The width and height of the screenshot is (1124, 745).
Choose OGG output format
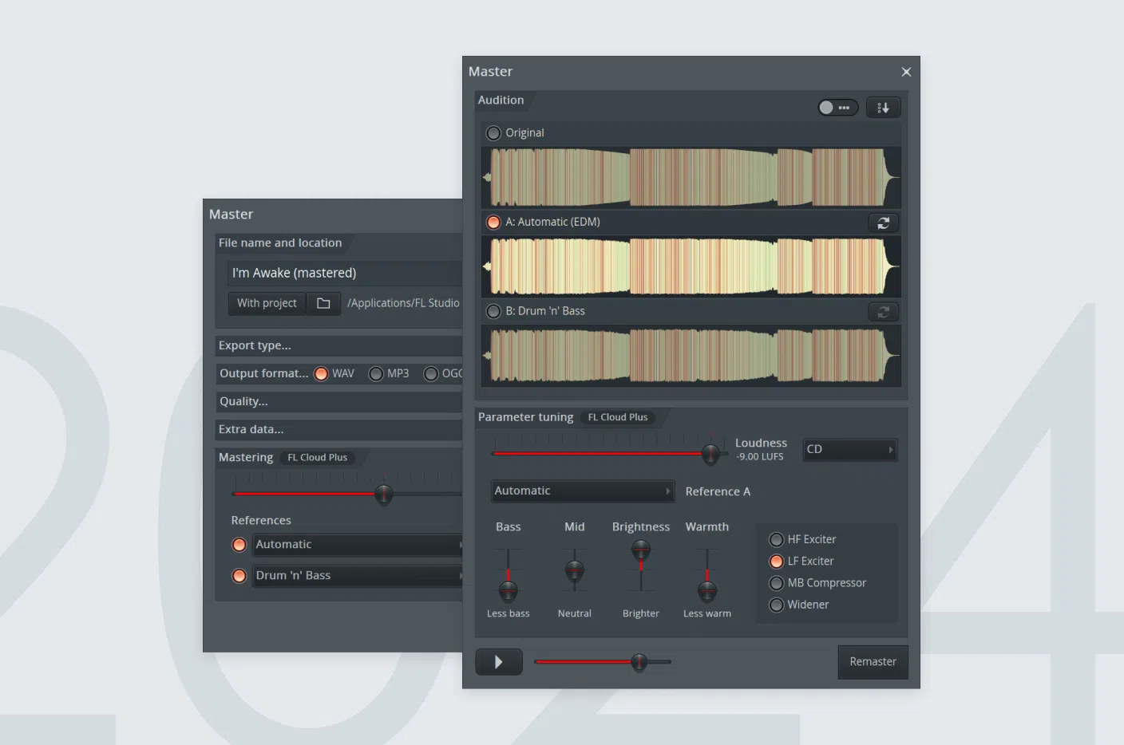[431, 374]
